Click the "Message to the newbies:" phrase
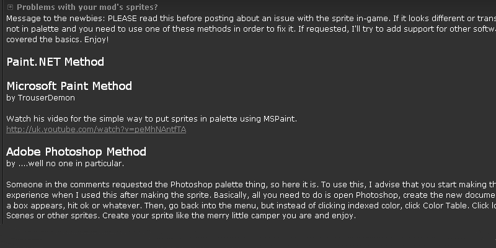The height and width of the screenshot is (248, 496). click(x=51, y=17)
